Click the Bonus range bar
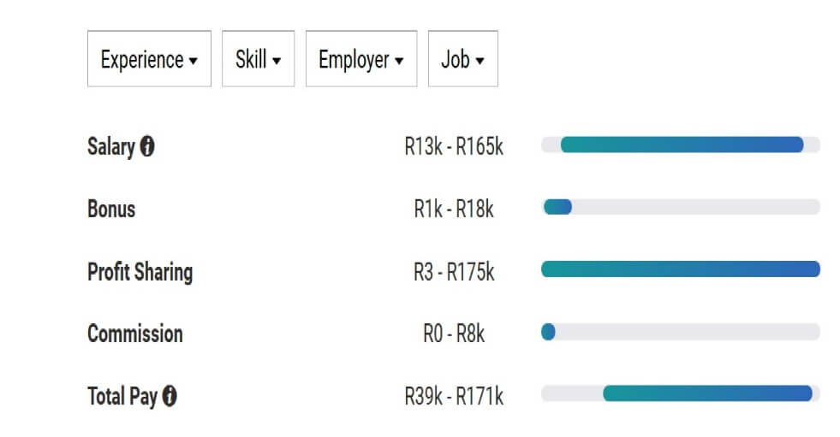 681,207
